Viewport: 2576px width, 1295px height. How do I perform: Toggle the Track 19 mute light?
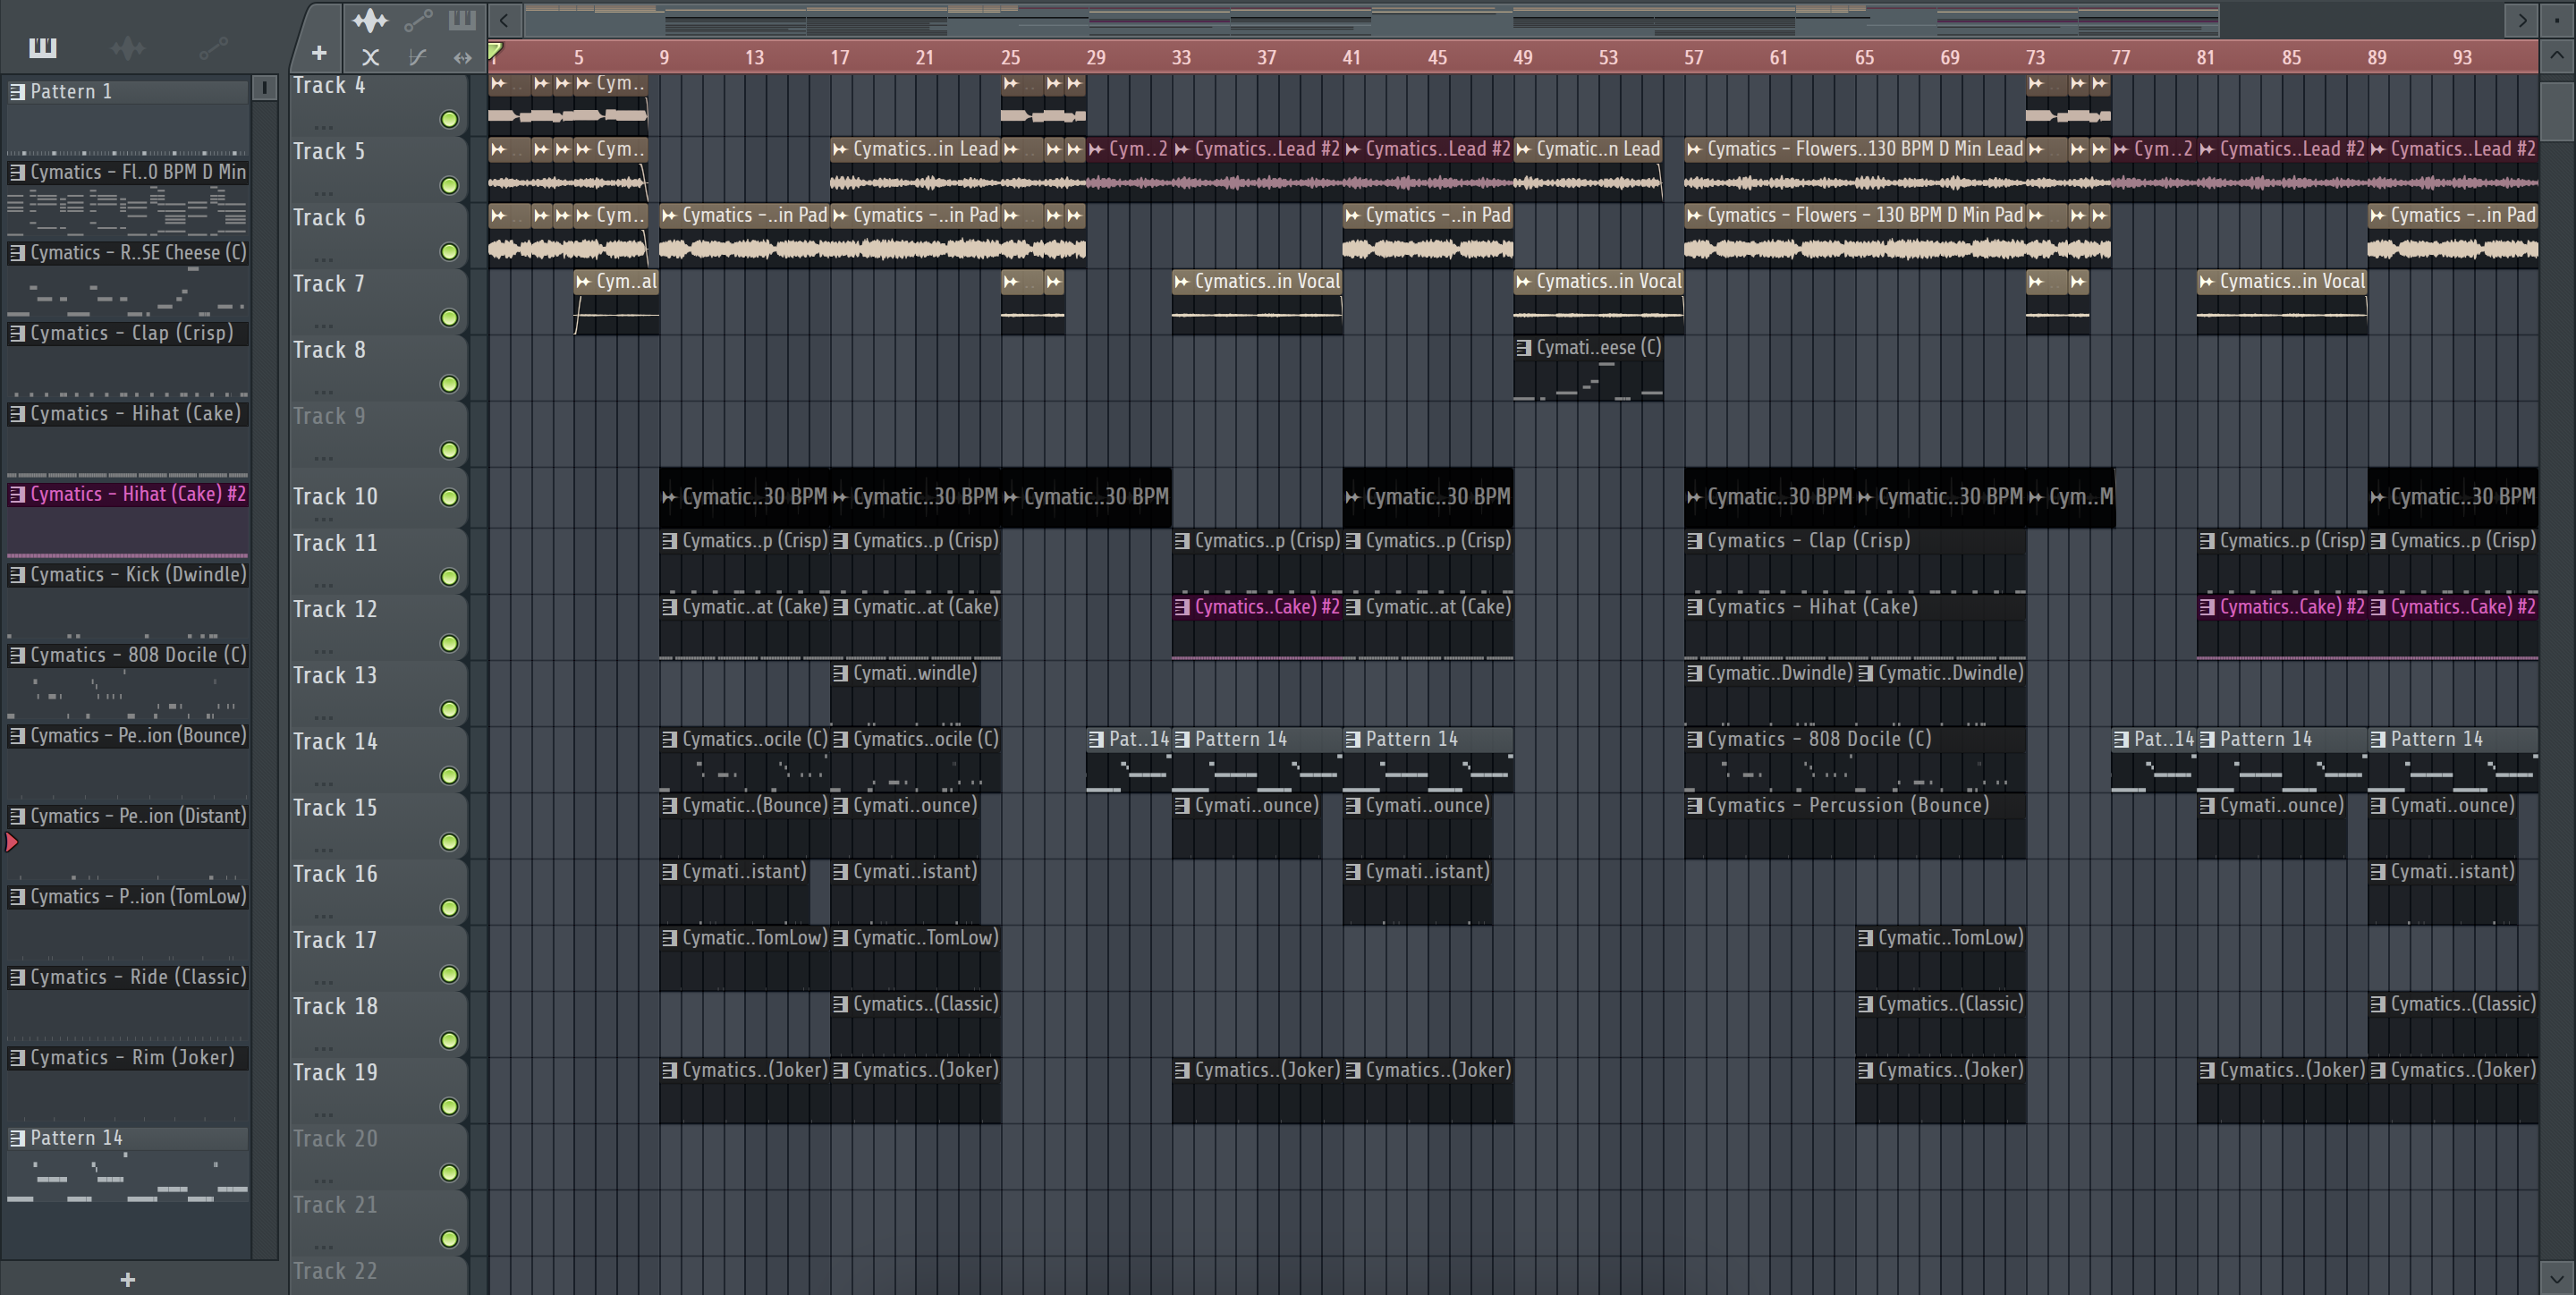450,1107
